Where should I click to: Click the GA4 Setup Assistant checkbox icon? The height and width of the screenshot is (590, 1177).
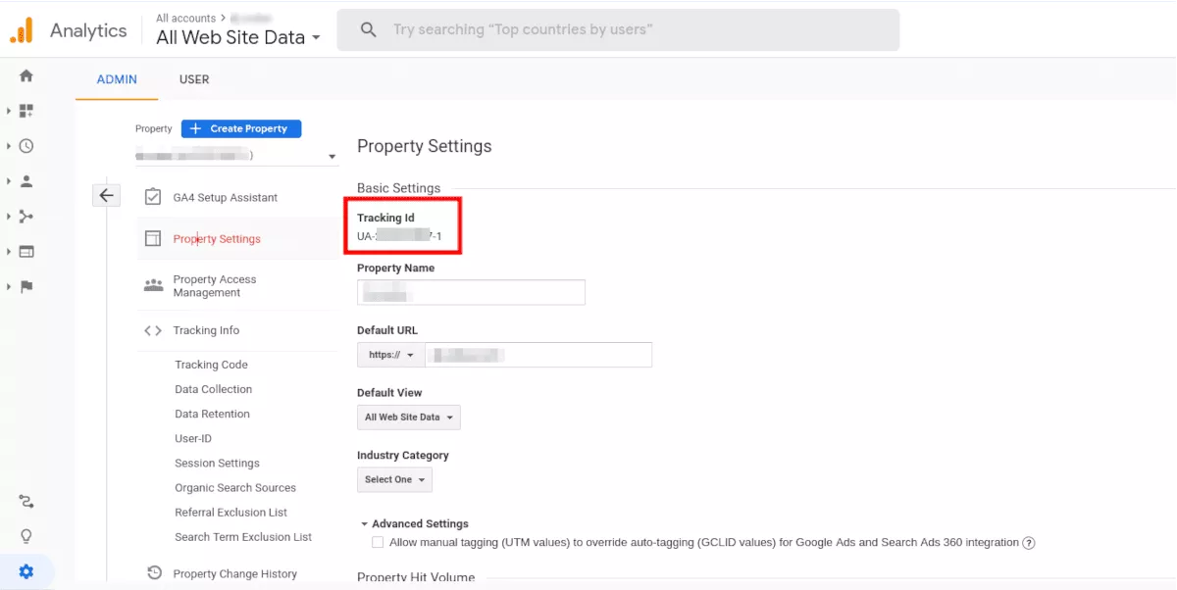point(153,197)
